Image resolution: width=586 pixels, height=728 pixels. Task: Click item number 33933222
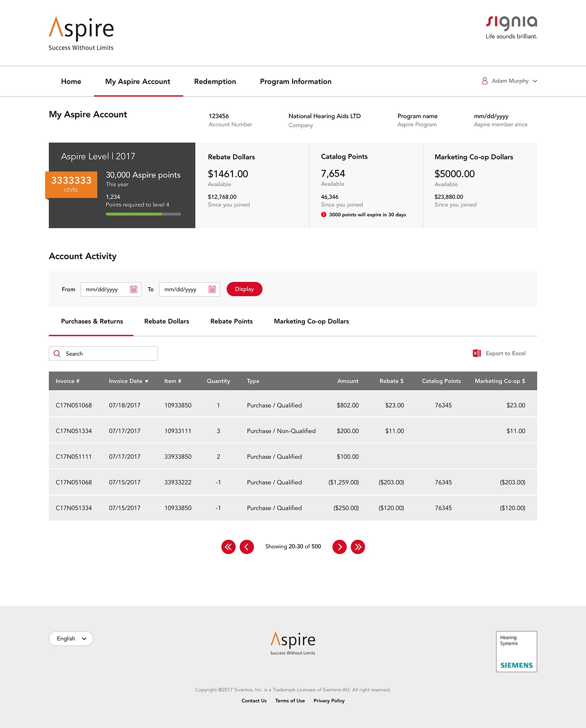178,482
